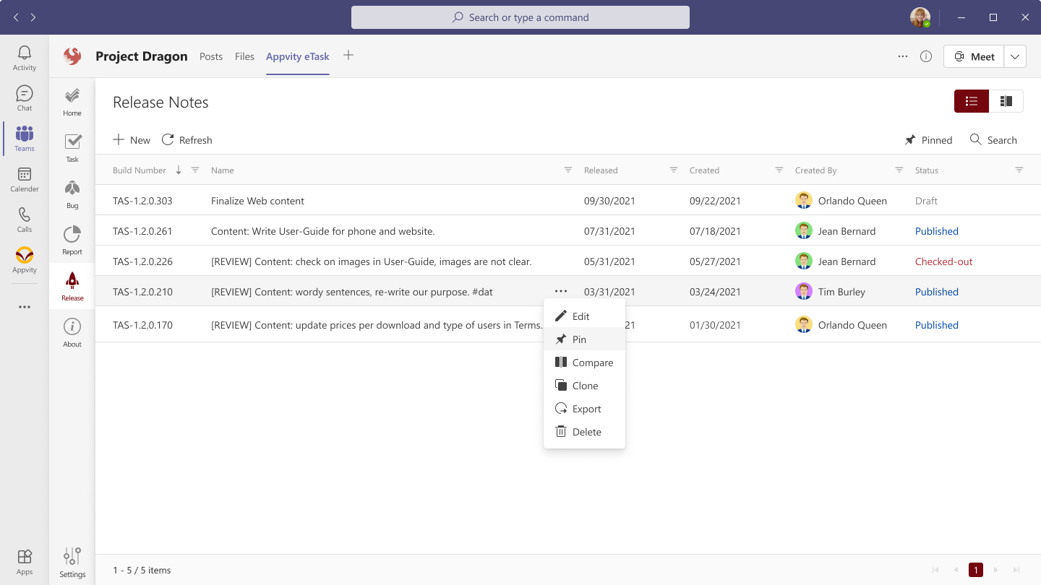Switch to the compare view layout
The width and height of the screenshot is (1041, 585).
[1006, 101]
